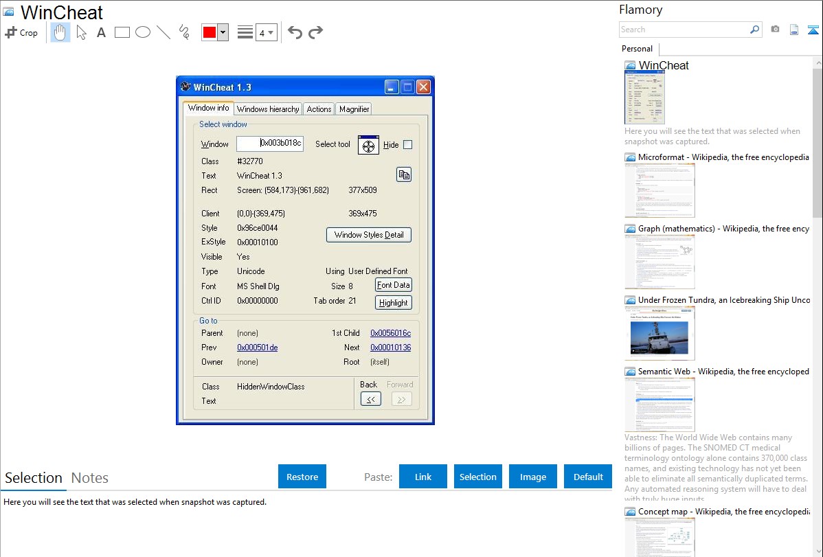Open the Magnifier tab in WinCheat

pyautogui.click(x=354, y=109)
